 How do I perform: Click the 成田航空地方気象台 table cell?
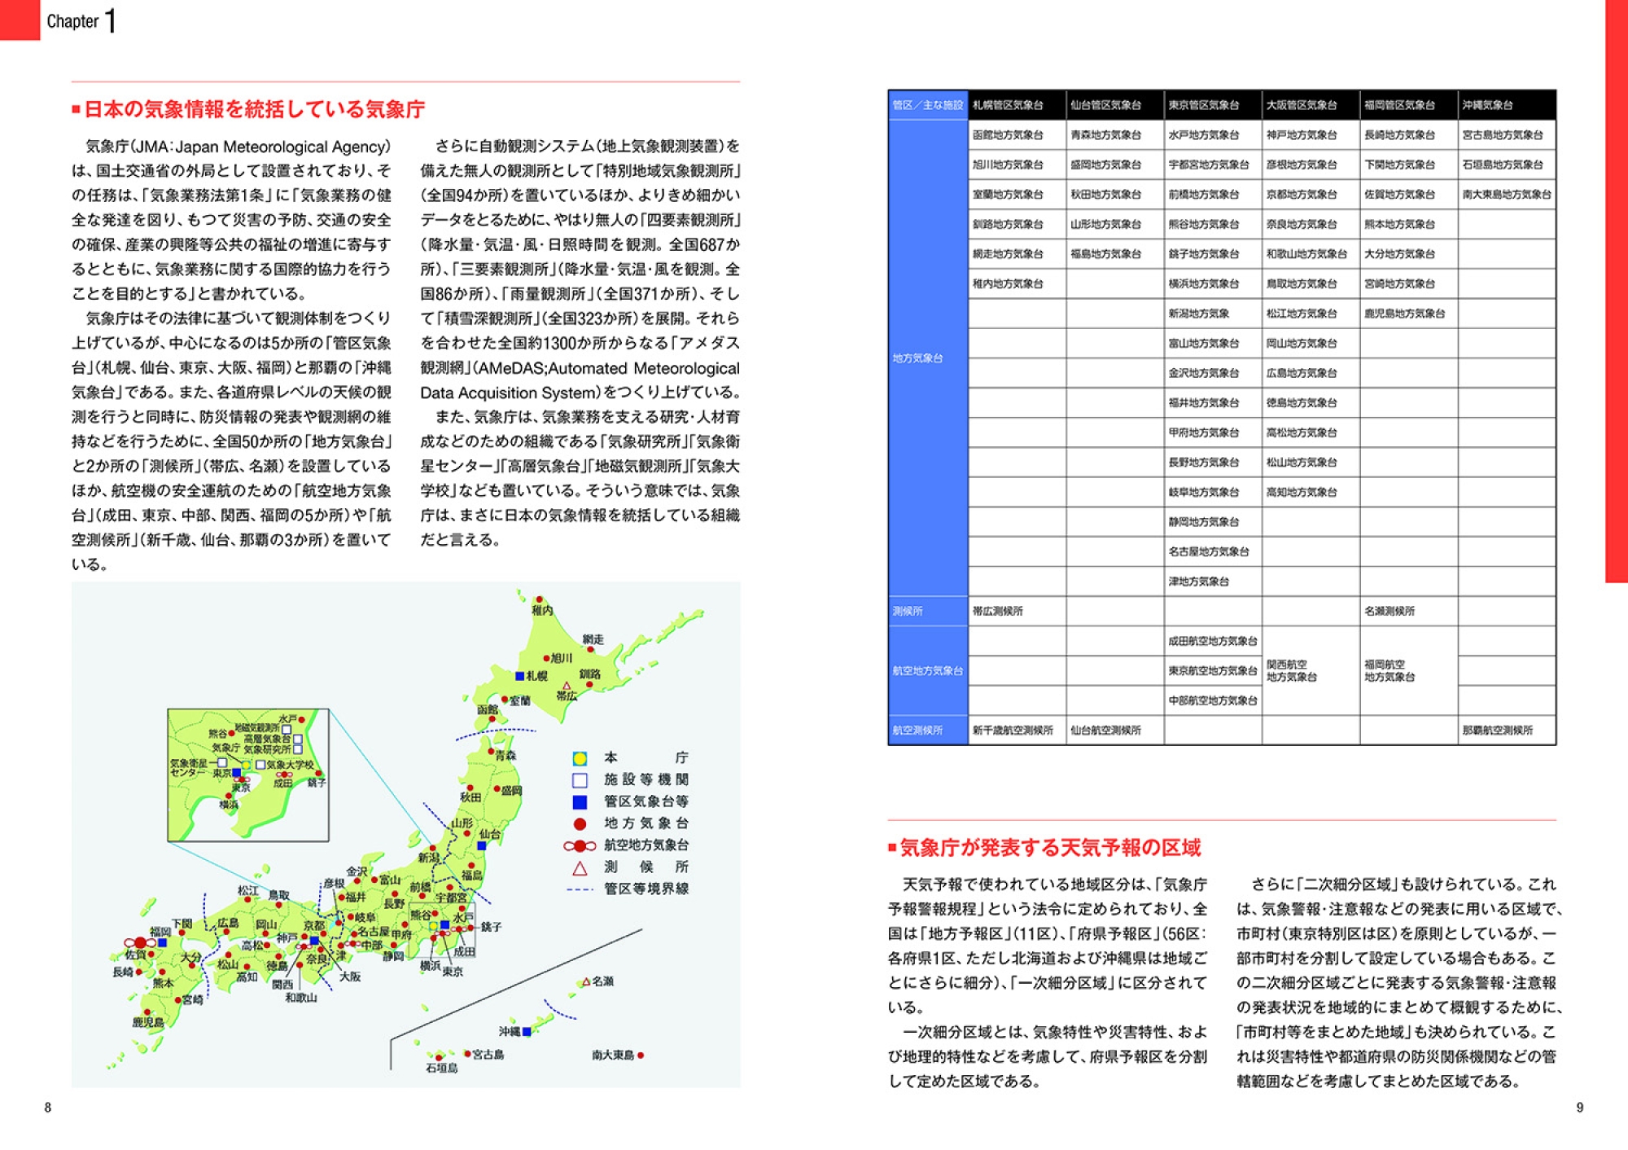tap(1213, 642)
